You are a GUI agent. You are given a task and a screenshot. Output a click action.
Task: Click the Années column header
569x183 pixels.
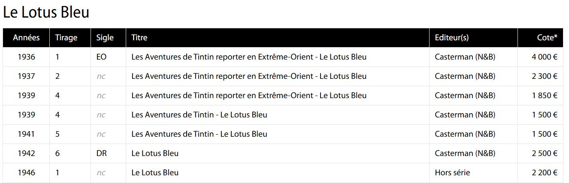pyautogui.click(x=26, y=38)
